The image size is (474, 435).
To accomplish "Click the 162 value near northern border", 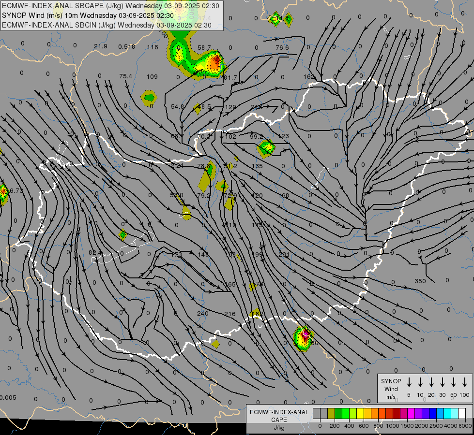I will click(309, 77).
